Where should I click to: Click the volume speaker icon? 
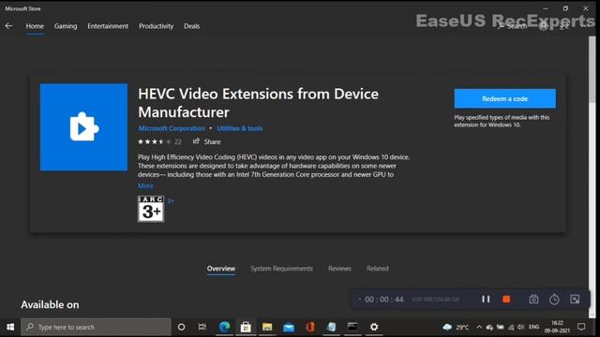click(521, 327)
